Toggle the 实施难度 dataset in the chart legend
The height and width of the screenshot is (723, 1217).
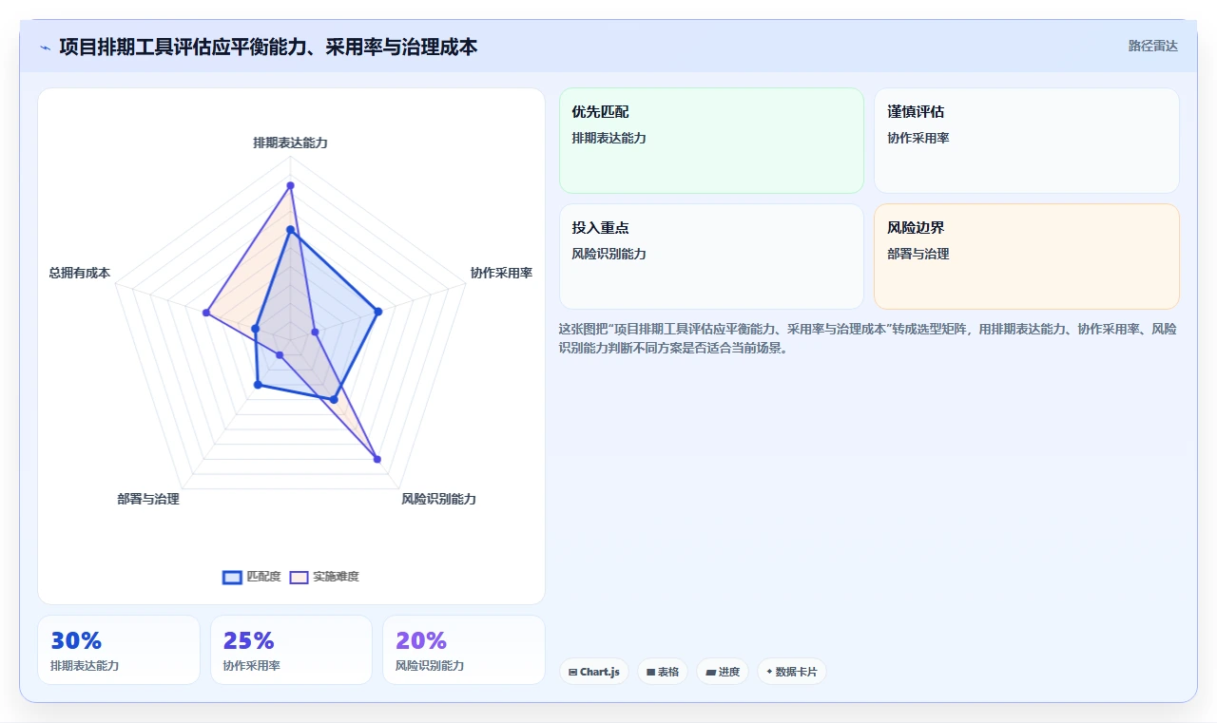point(324,577)
